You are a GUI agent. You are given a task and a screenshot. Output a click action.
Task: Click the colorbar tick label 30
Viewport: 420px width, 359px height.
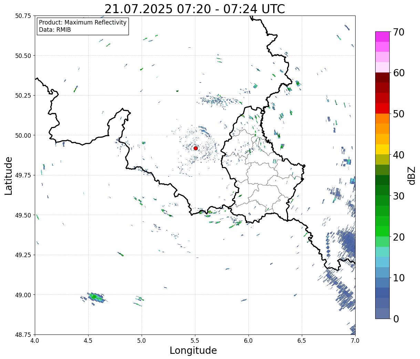pyautogui.click(x=399, y=196)
